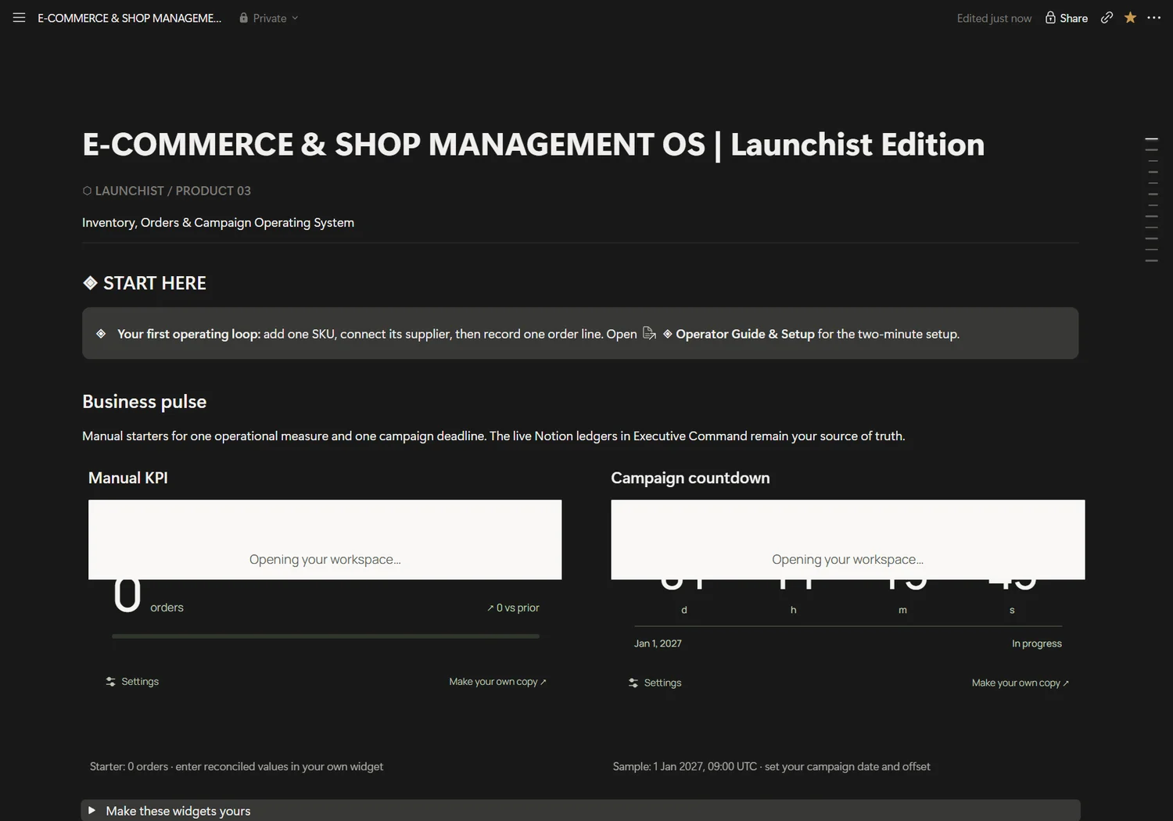Jump to first section in page outline
This screenshot has width=1173, height=821.
click(1151, 139)
